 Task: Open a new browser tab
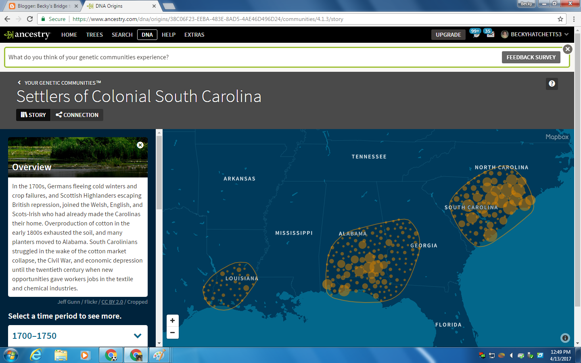click(169, 6)
